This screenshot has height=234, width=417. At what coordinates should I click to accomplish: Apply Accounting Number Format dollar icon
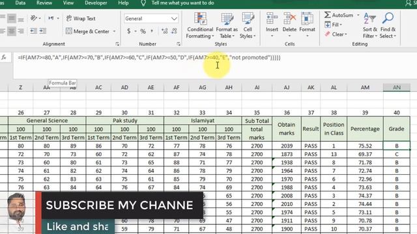pos(129,31)
